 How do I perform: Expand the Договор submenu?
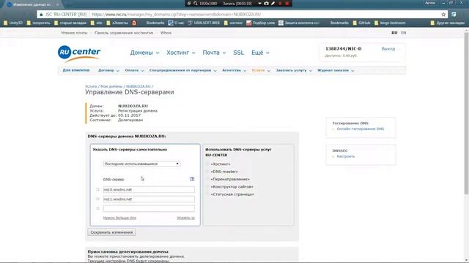tap(108, 70)
